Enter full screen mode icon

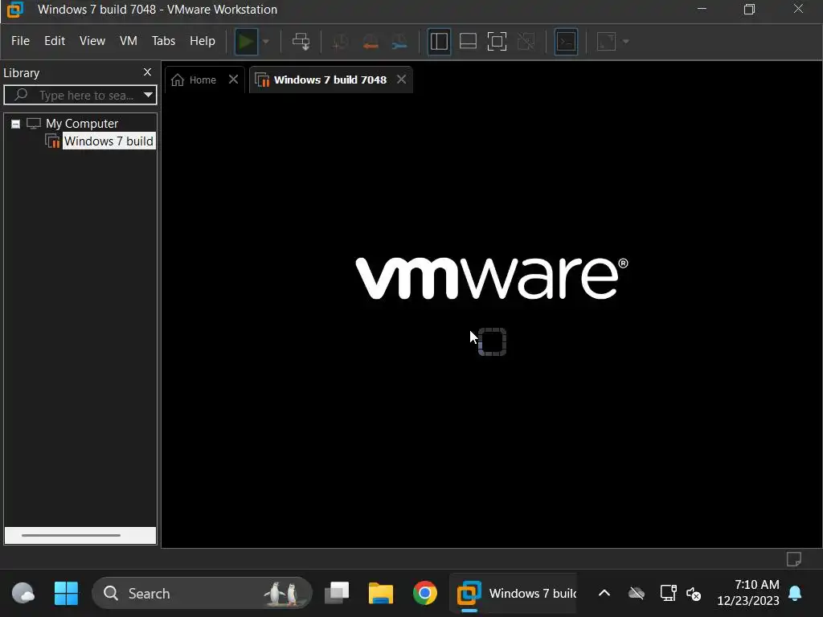497,42
